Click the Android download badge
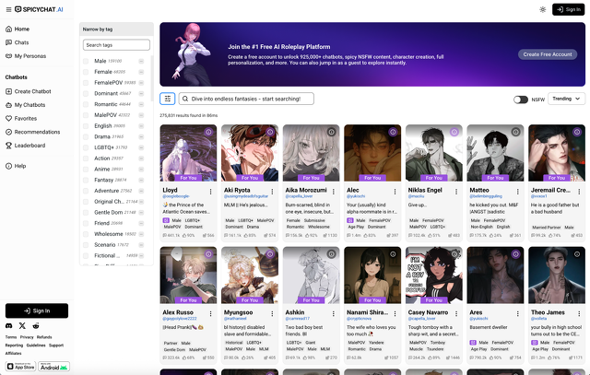The image size is (590, 375). 53,367
